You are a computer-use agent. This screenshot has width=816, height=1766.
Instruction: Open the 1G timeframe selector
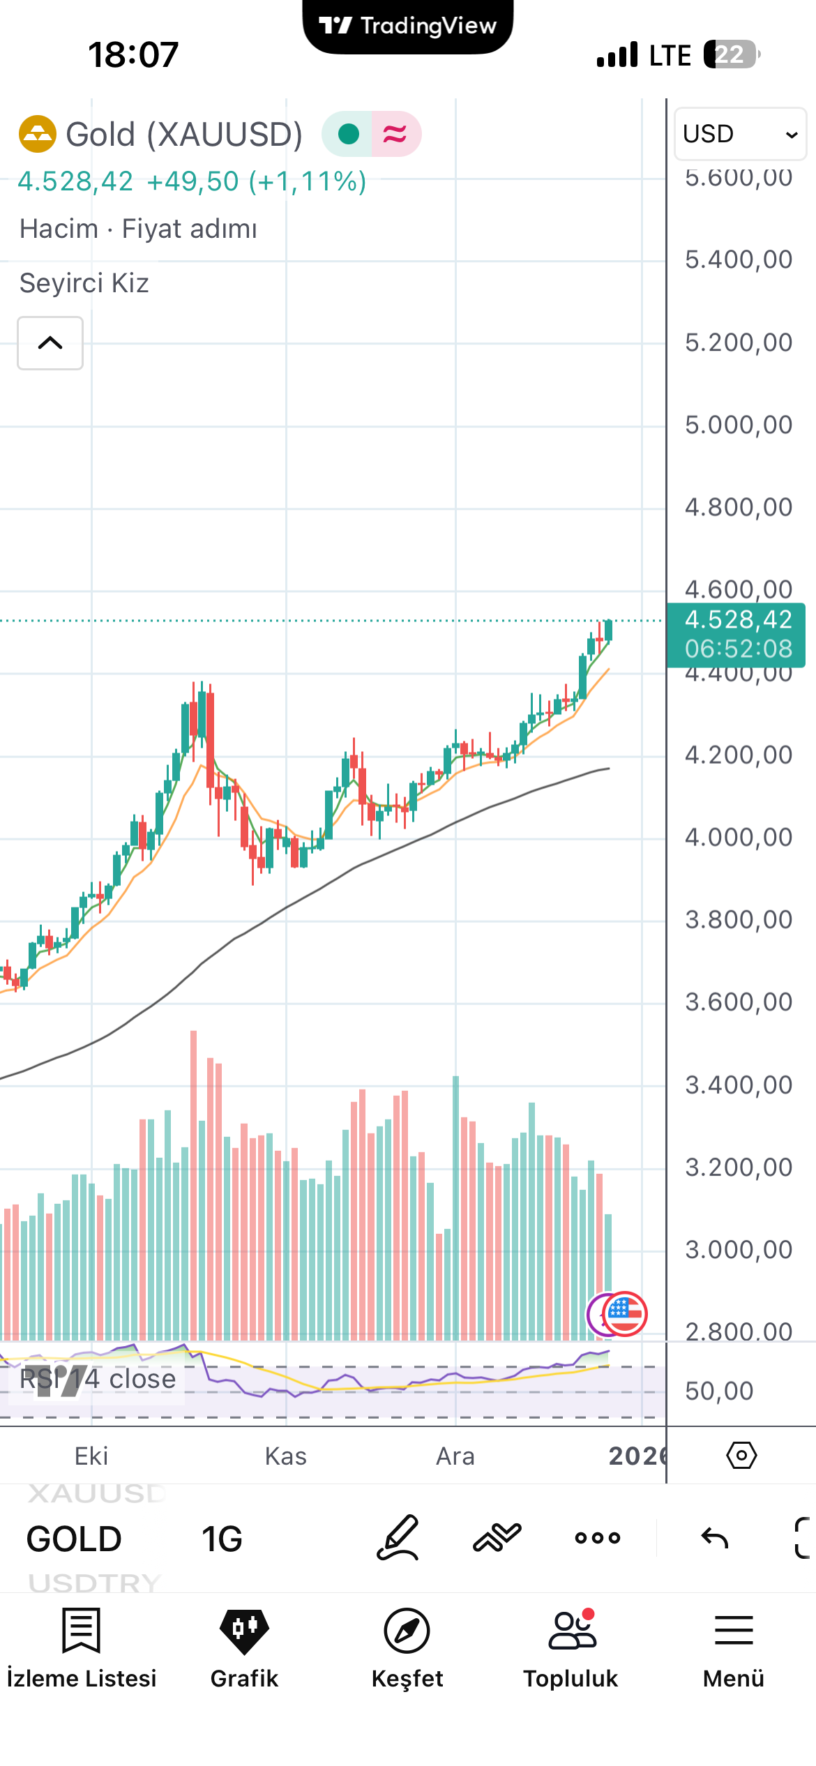222,1539
